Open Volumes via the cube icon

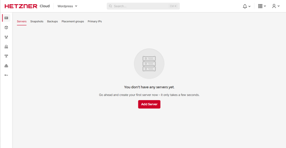(x=6, y=27)
